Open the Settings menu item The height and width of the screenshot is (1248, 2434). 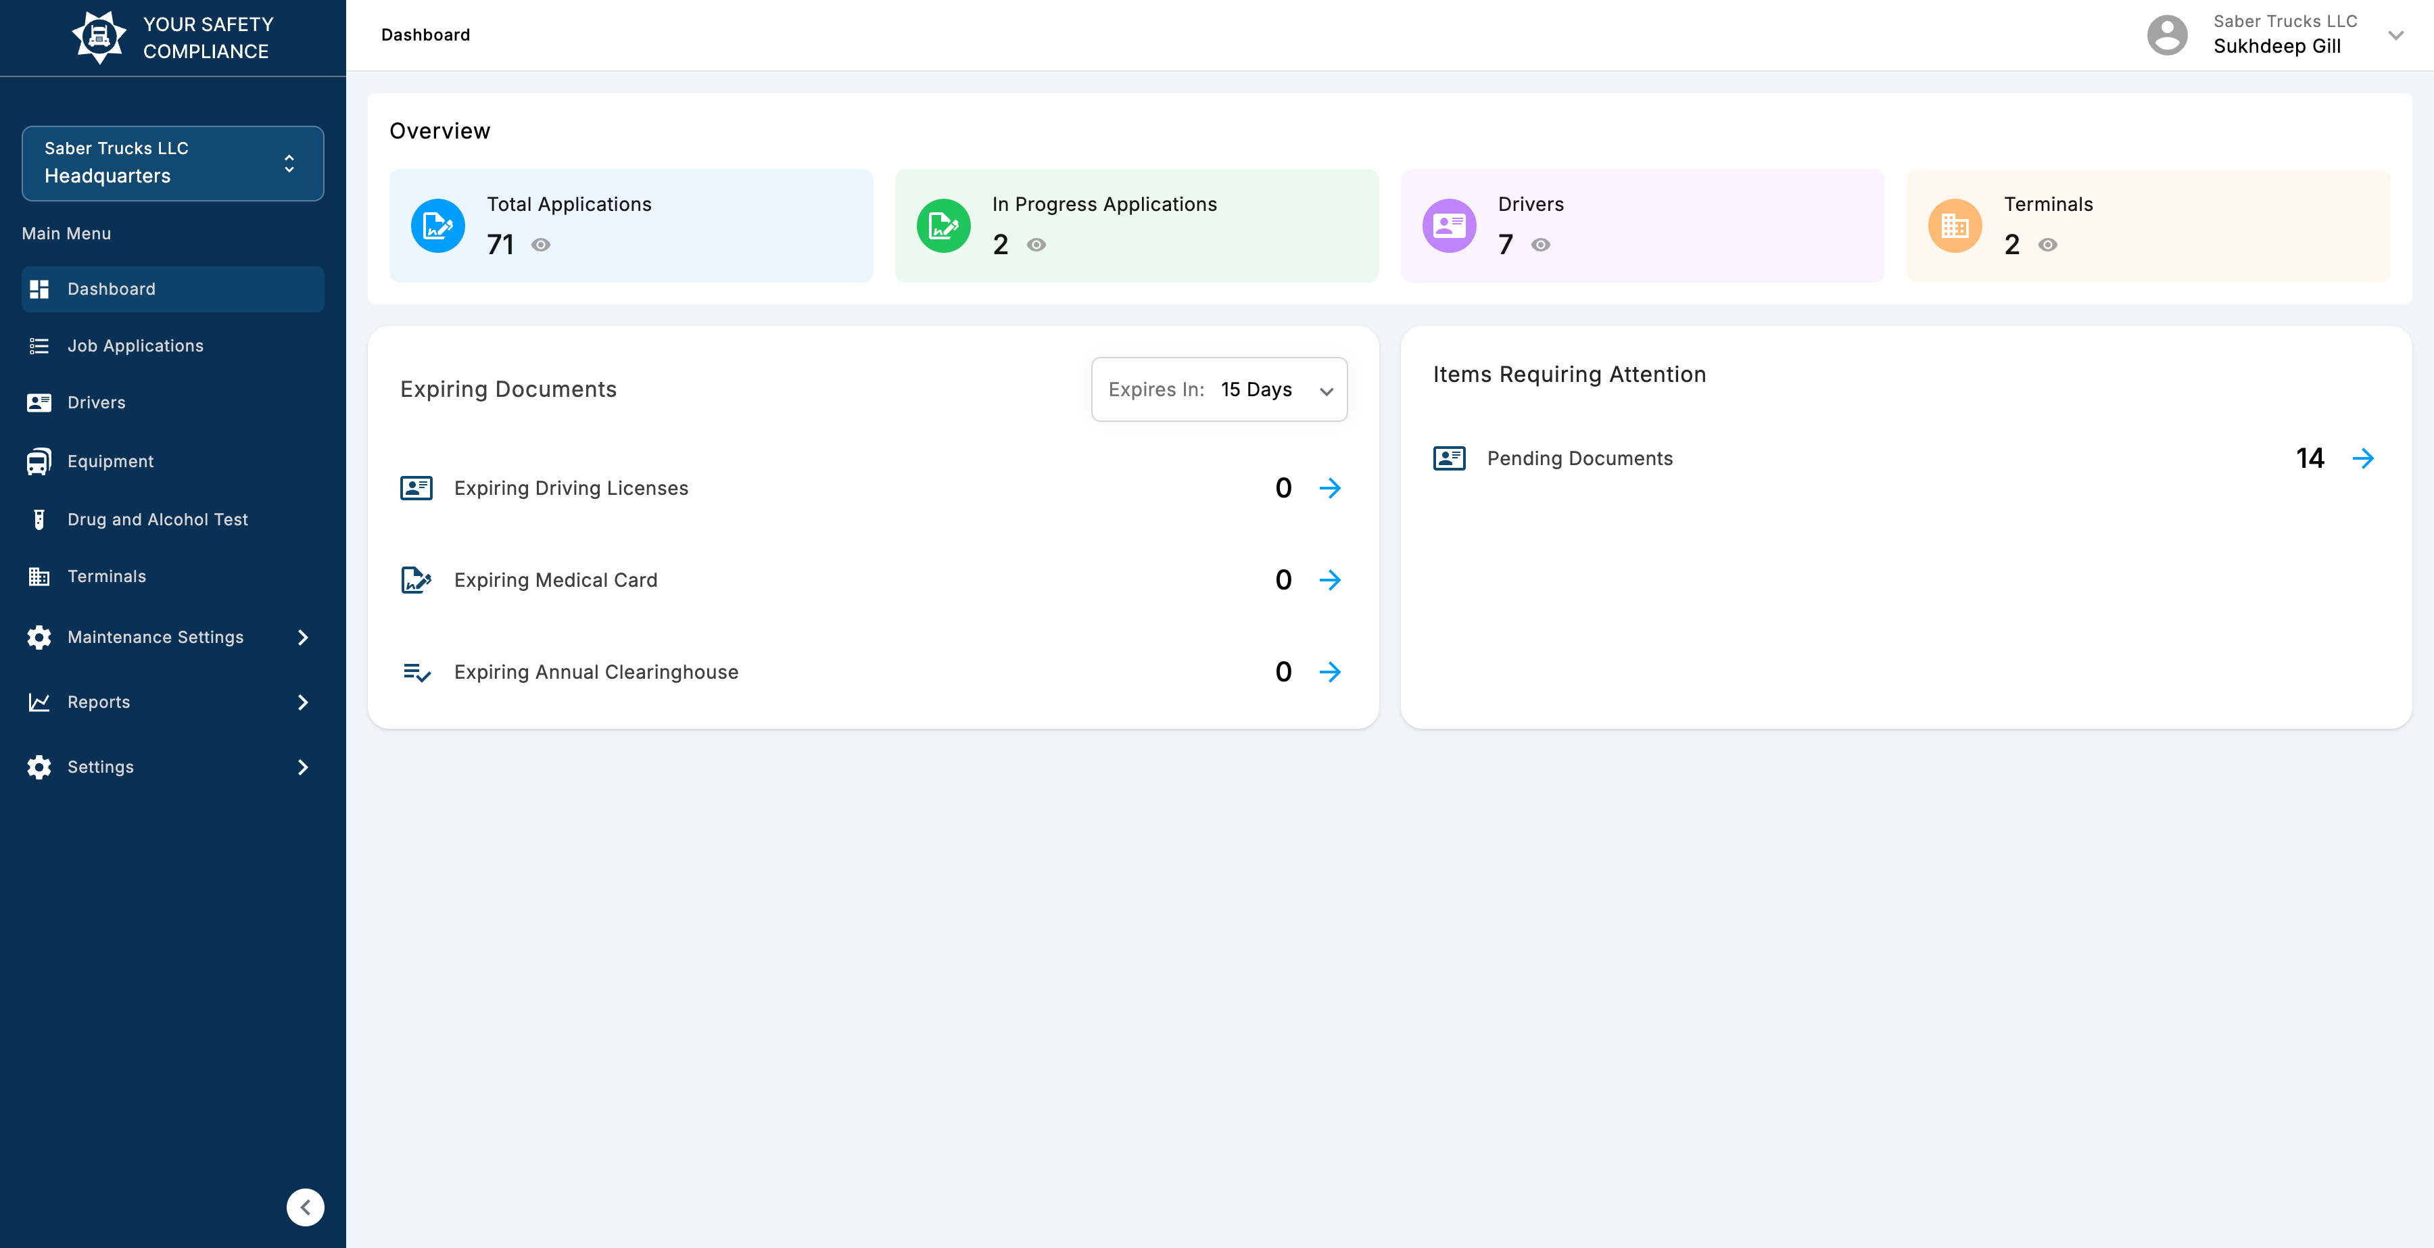tap(100, 767)
